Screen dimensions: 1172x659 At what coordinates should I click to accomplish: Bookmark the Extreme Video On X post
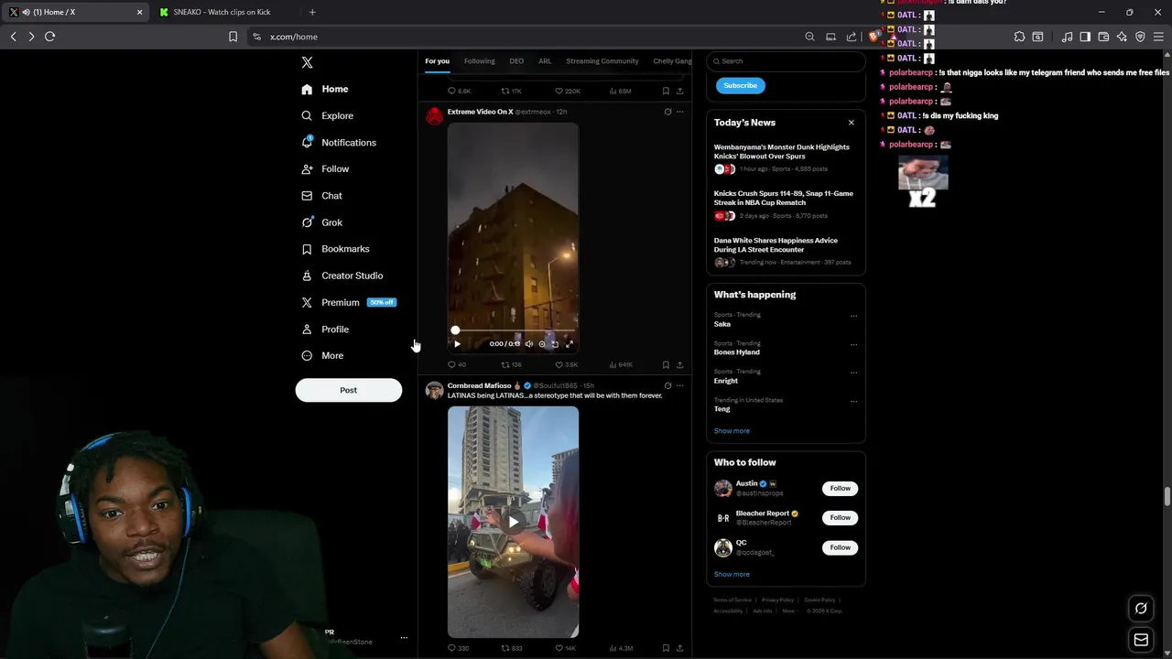[666, 364]
